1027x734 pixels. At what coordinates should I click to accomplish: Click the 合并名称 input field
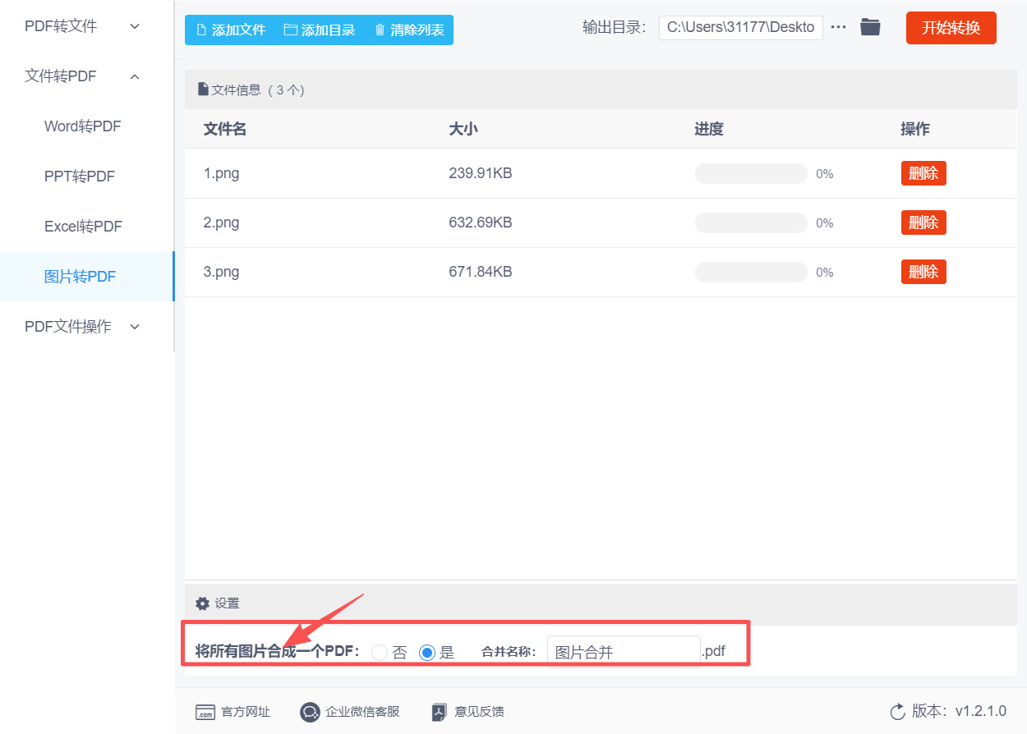[624, 652]
